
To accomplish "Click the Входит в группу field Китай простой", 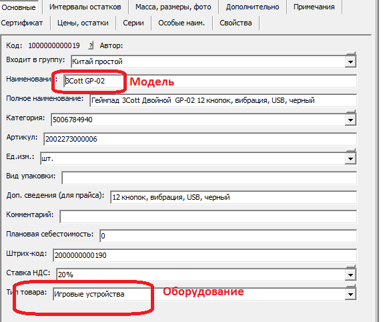I will click(x=208, y=61).
